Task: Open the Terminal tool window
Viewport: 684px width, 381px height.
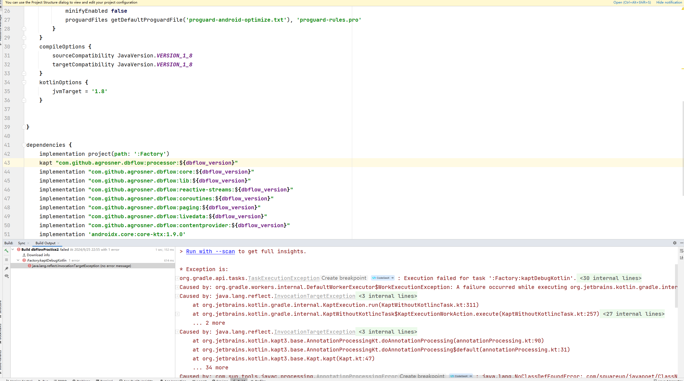Action: click(104, 380)
